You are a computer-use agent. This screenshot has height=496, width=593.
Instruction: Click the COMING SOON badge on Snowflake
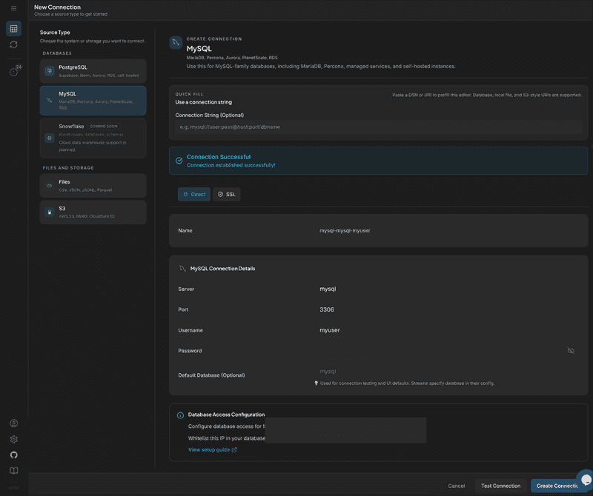[104, 126]
